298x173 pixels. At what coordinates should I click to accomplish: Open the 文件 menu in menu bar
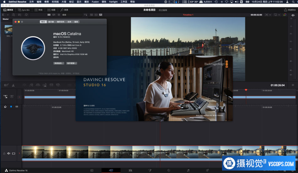click(31, 2)
